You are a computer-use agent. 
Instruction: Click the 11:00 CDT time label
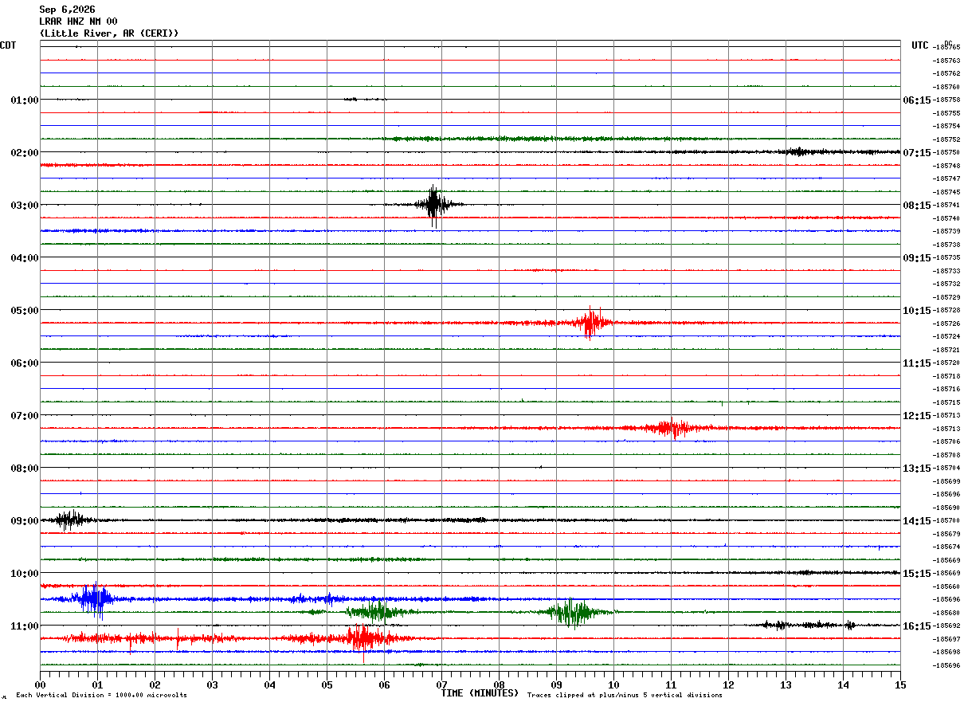[25, 626]
